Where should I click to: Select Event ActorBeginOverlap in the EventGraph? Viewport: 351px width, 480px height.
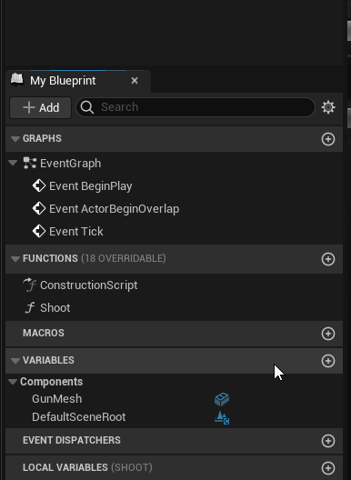click(114, 209)
